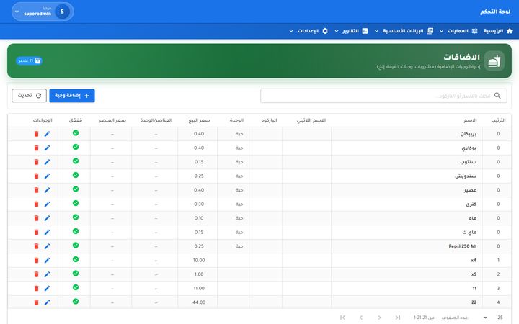Toggle the enabled checkmark for بريبكان
This screenshot has height=324, width=519.
[x=76, y=133]
